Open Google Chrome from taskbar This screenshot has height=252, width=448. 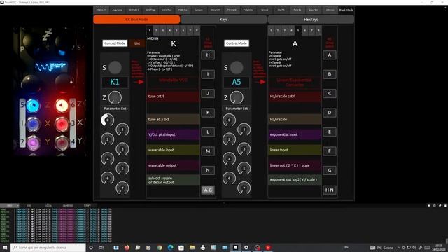[160, 247]
